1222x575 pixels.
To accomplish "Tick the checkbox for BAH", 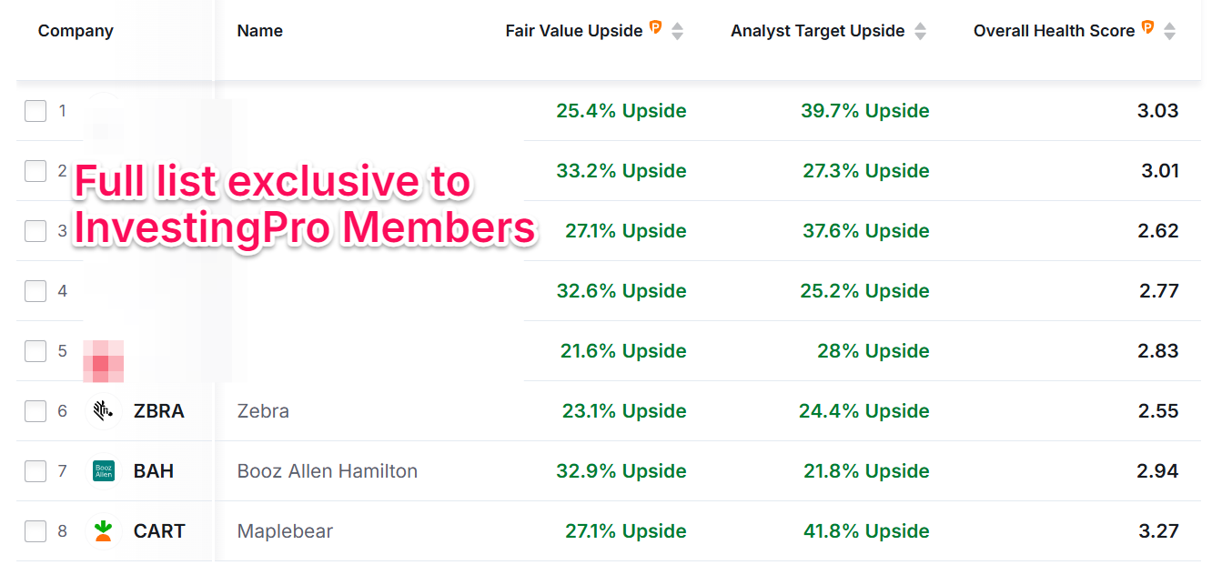I will (35, 471).
